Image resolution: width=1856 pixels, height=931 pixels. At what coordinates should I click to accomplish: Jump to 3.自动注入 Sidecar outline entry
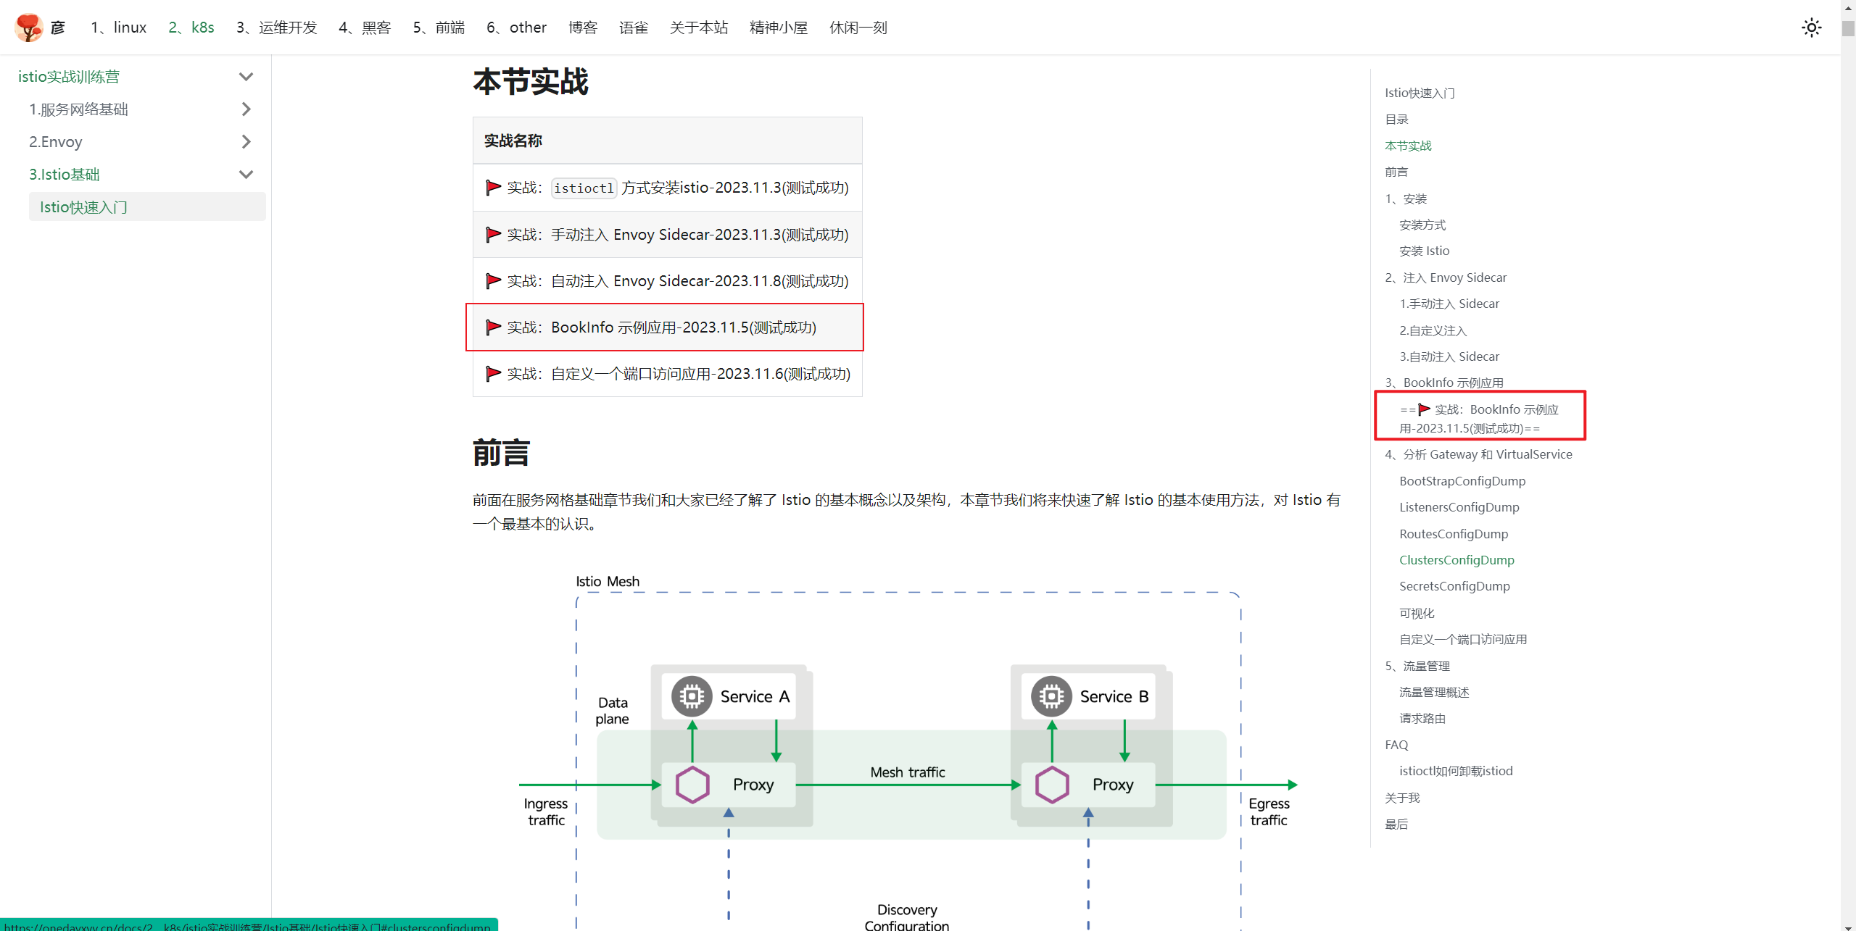point(1449,356)
